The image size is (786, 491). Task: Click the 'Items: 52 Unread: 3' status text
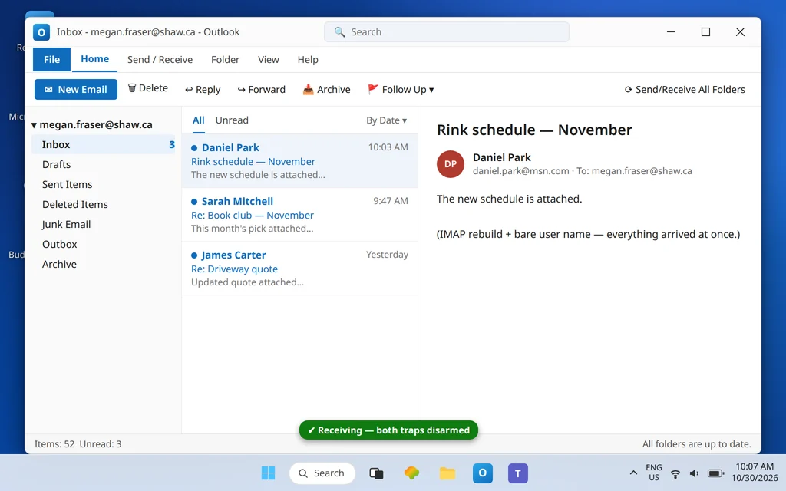78,444
